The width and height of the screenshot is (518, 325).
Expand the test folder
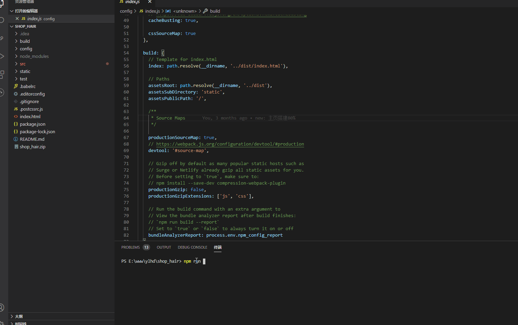(x=16, y=79)
